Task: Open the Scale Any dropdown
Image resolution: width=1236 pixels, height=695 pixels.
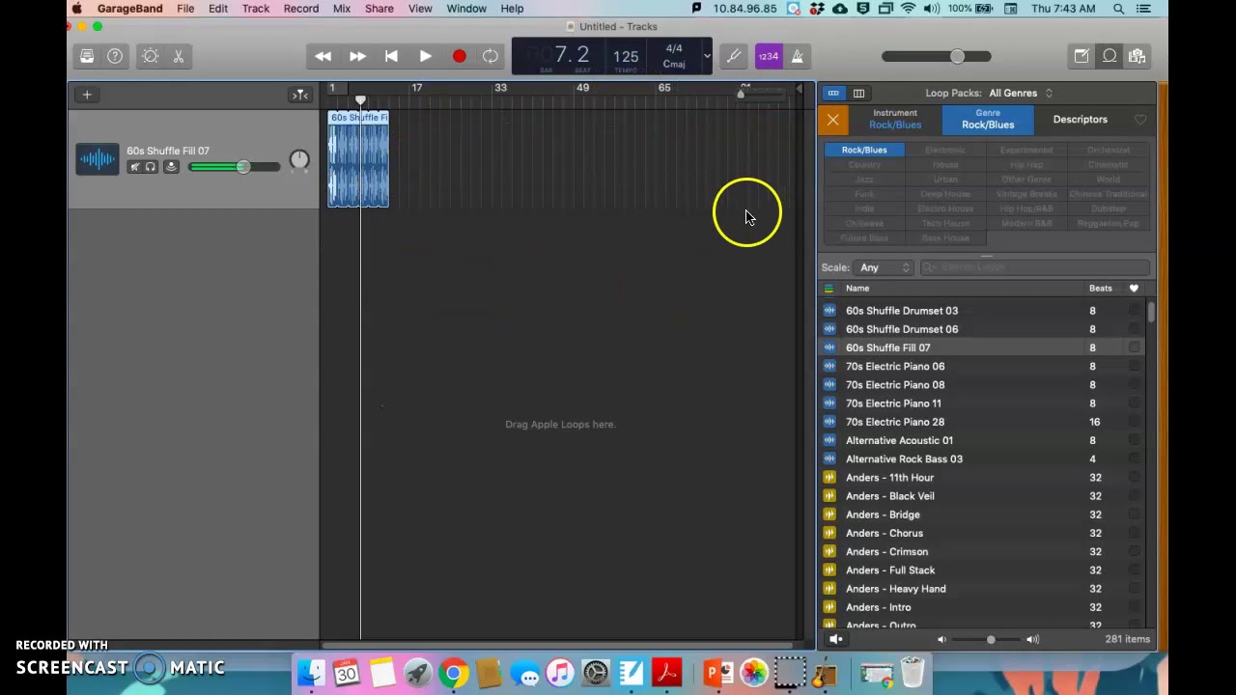Action: tap(885, 267)
